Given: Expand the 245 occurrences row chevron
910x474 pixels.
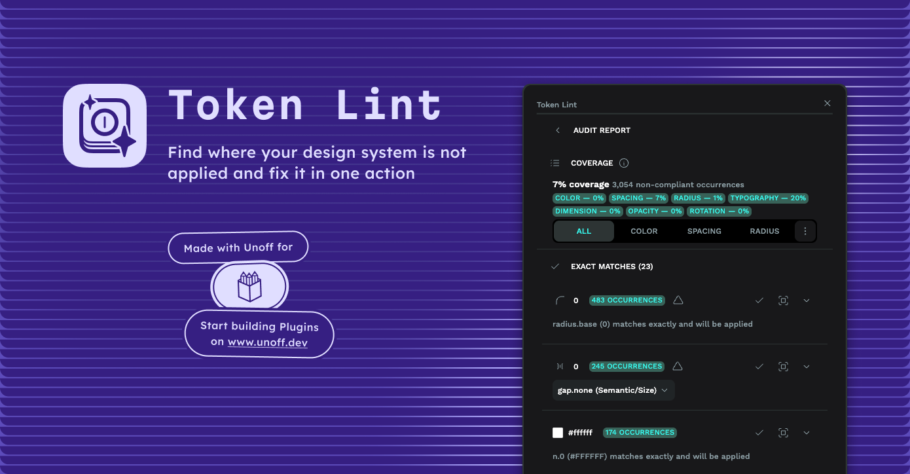Looking at the screenshot, I should coord(807,367).
